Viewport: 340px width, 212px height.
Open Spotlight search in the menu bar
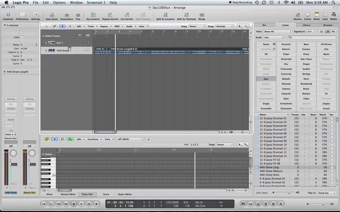[x=334, y=3]
